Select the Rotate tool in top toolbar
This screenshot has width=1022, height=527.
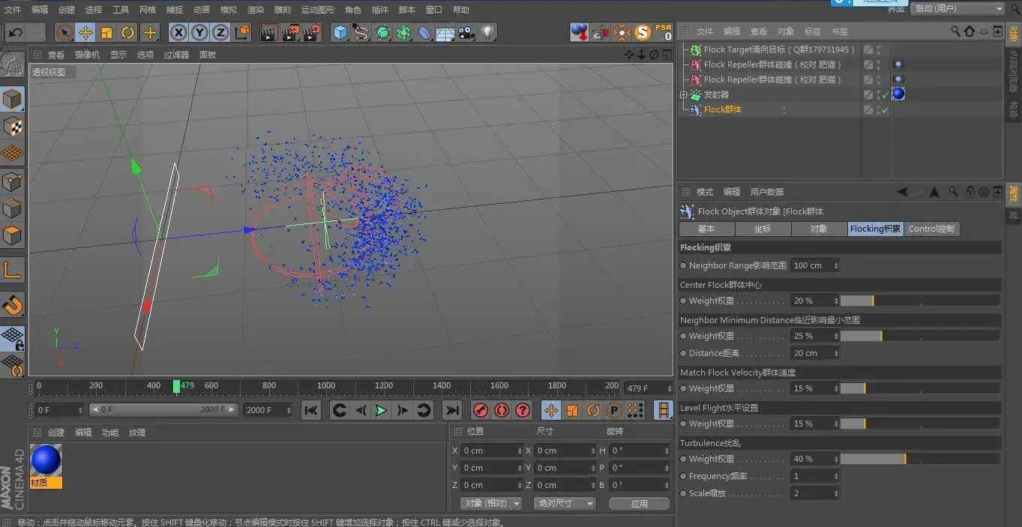tap(127, 32)
